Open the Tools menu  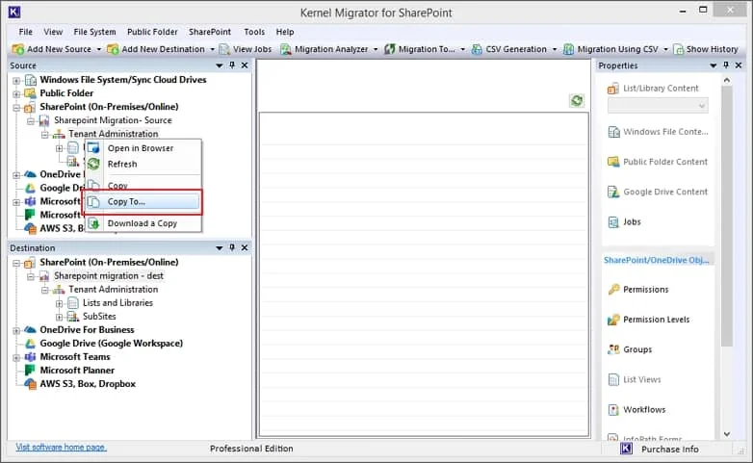[x=254, y=32]
